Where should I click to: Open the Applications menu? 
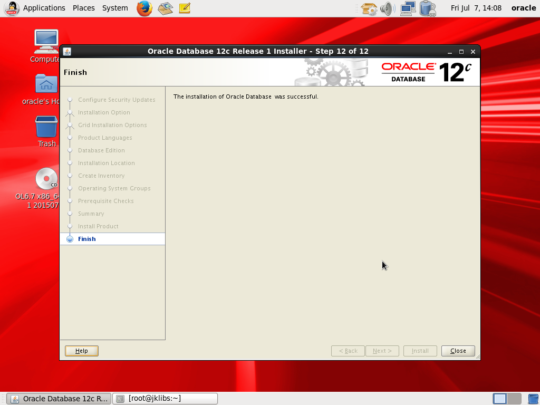(44, 8)
